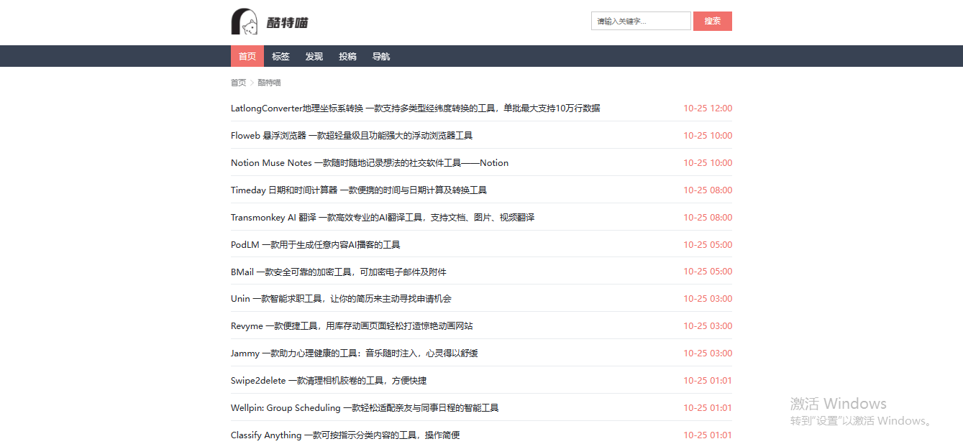Open the PodLM AI播客 article

[315, 245]
